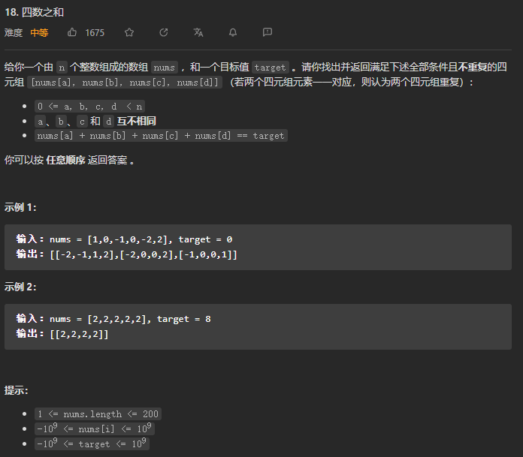This screenshot has height=457, width=523.
Task: Click the bold text 互不相同
Action: pos(136,122)
